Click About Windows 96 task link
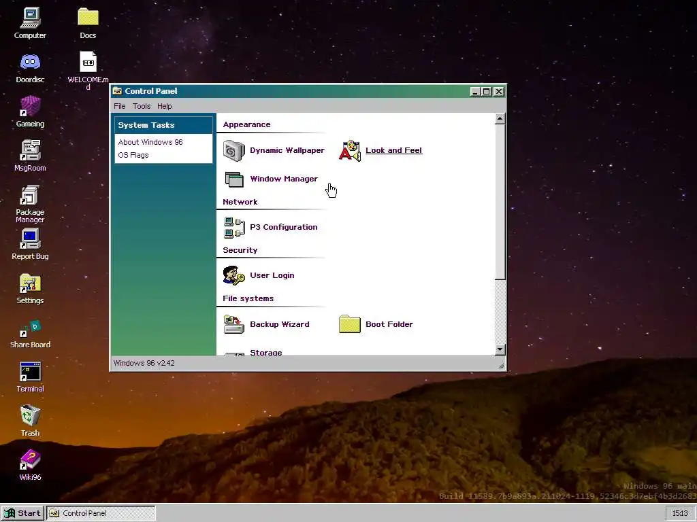This screenshot has width=697, height=522. click(x=150, y=142)
